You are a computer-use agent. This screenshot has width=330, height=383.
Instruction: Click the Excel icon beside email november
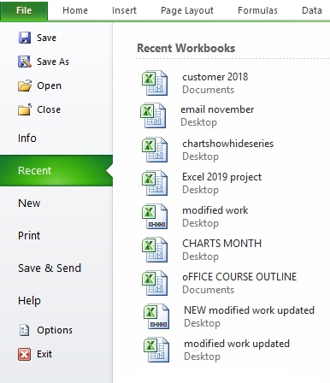[x=153, y=115]
